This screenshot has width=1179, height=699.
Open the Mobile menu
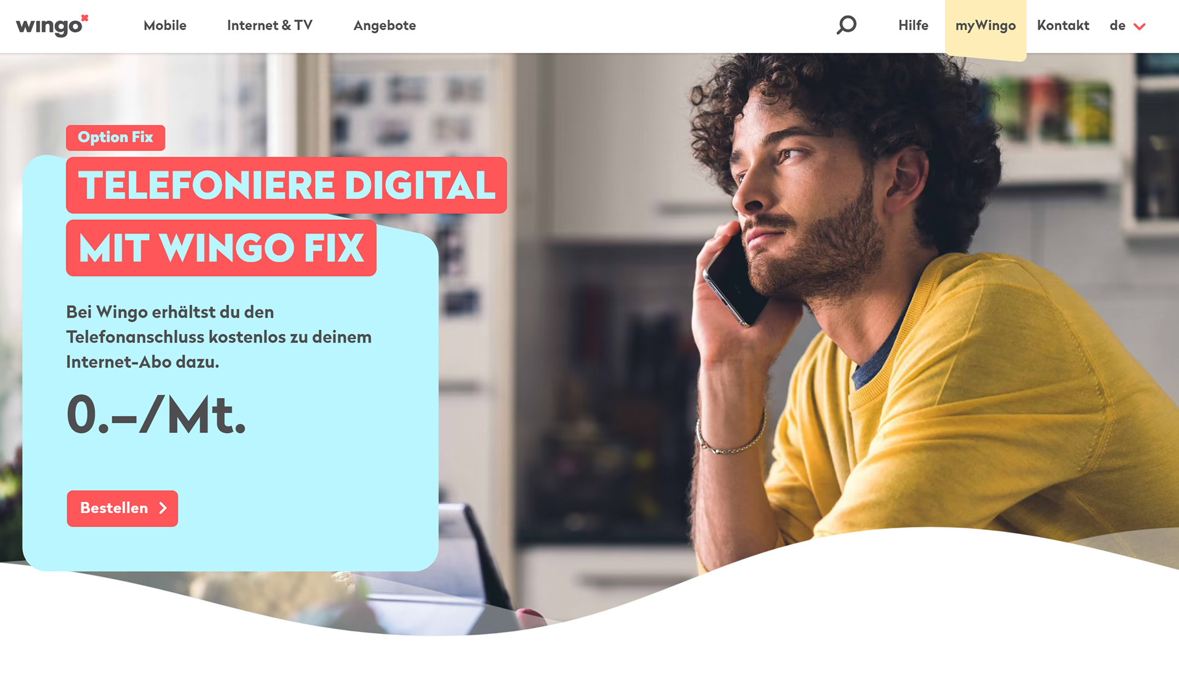point(165,25)
